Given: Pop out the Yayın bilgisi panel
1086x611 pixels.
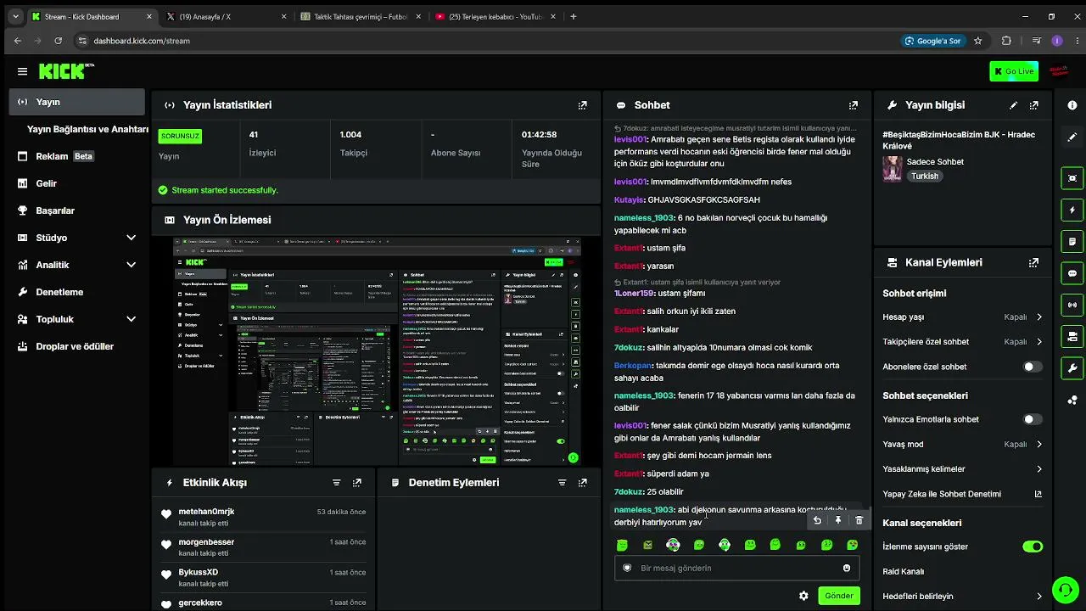Looking at the screenshot, I should pyautogui.click(x=1033, y=105).
